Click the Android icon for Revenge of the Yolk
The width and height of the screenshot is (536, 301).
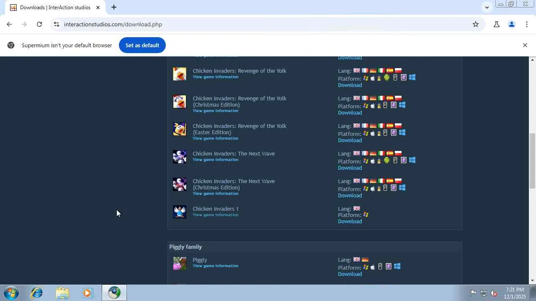pyautogui.click(x=387, y=78)
